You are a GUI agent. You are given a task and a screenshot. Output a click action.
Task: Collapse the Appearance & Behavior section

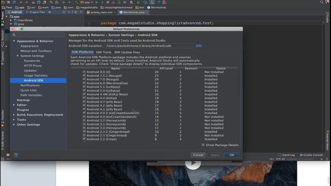point(14,41)
